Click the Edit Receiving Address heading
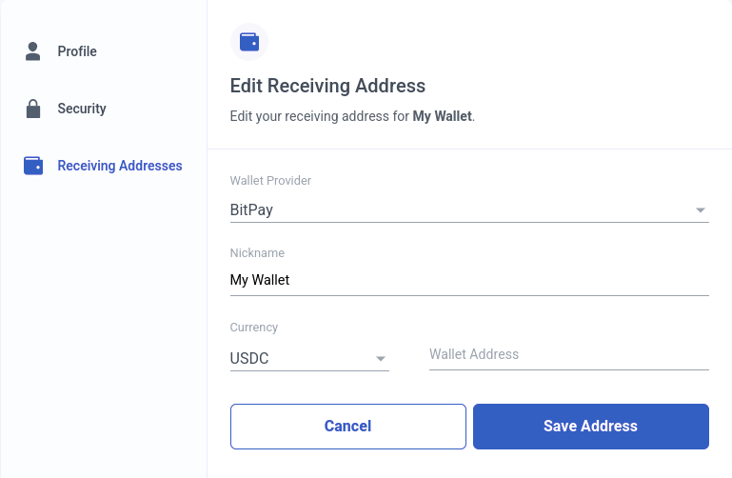This screenshot has height=478, width=732. tap(327, 86)
